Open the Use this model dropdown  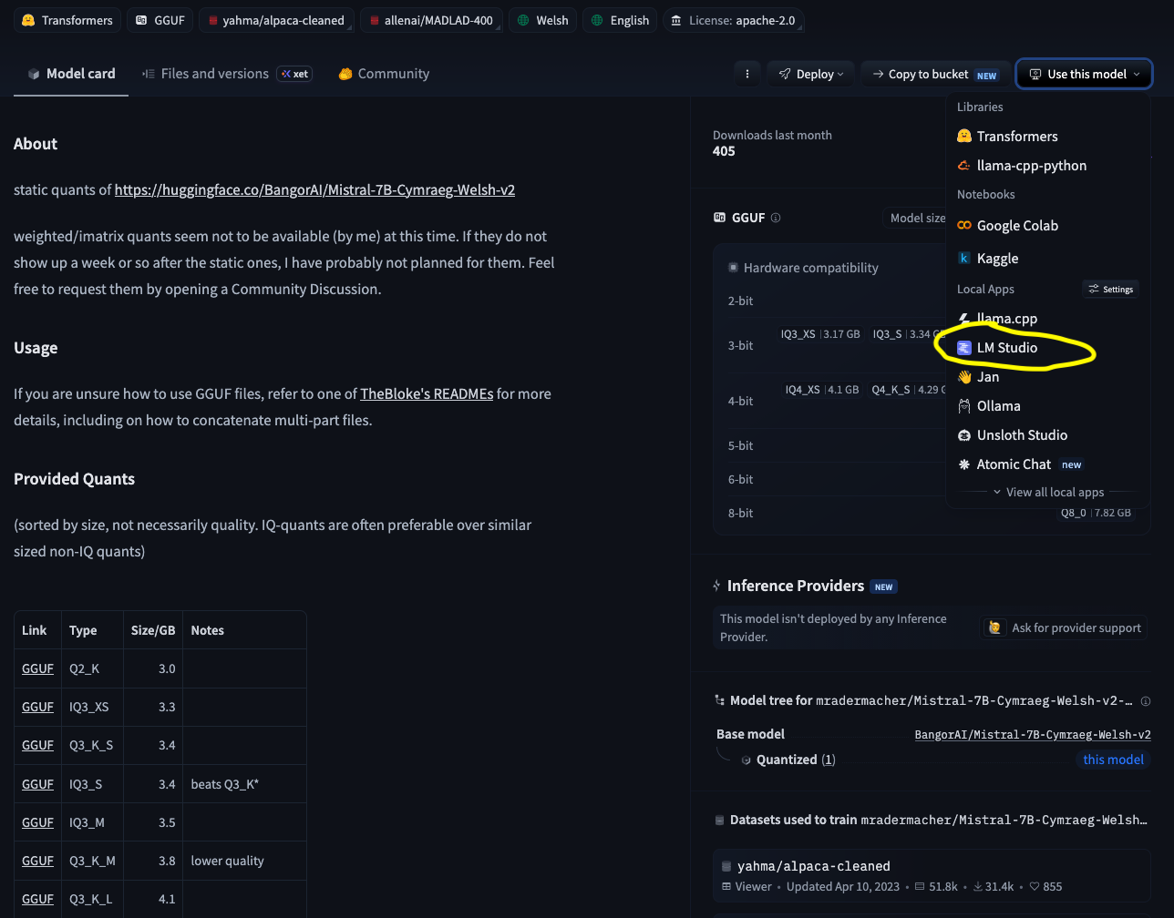coord(1084,74)
